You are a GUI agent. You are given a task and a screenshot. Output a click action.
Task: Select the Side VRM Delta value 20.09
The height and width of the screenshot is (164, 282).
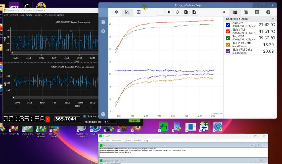[x=268, y=51]
